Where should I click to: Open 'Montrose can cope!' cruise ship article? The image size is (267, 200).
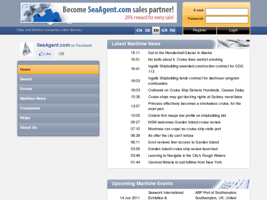(184, 129)
